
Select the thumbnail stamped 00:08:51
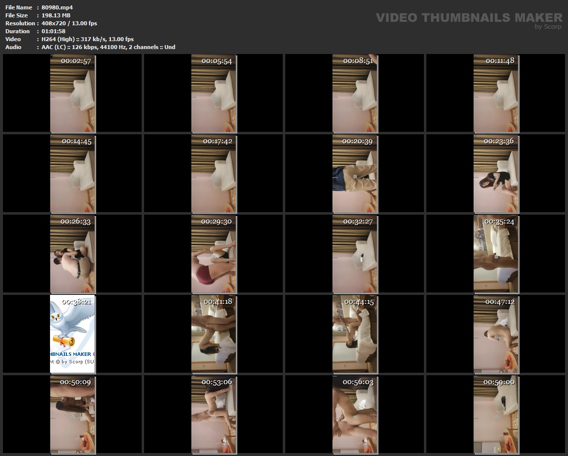coord(355,93)
